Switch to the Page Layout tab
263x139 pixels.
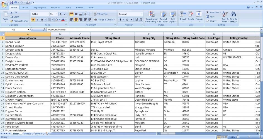click(x=40, y=8)
